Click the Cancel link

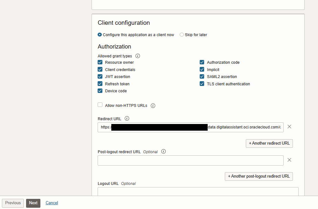click(x=52, y=203)
